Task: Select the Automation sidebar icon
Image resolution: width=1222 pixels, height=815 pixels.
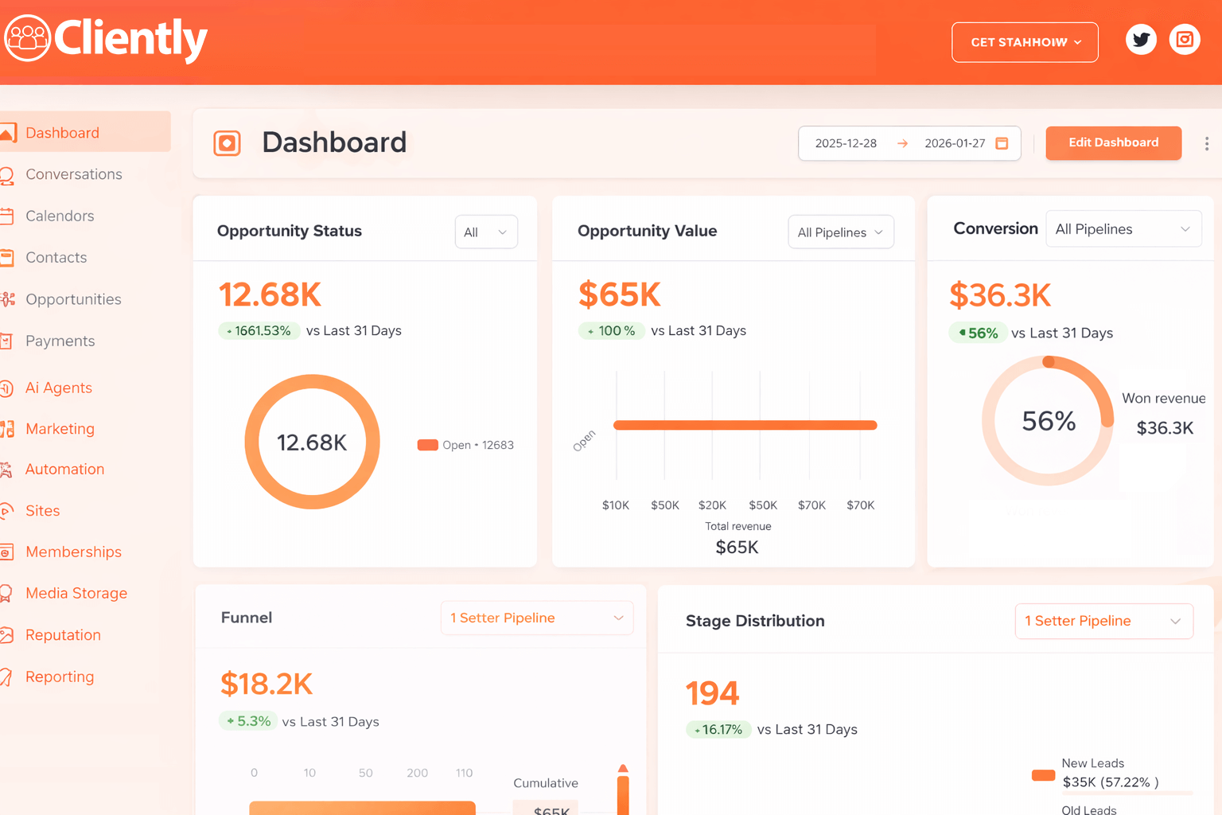Action: click(7, 469)
